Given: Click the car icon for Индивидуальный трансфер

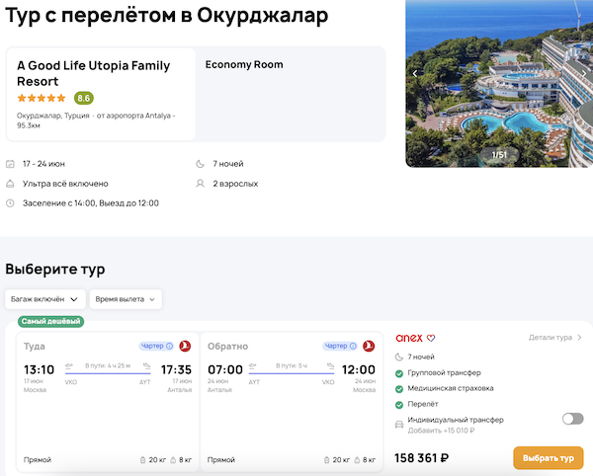Looking at the screenshot, I should tap(399, 424).
